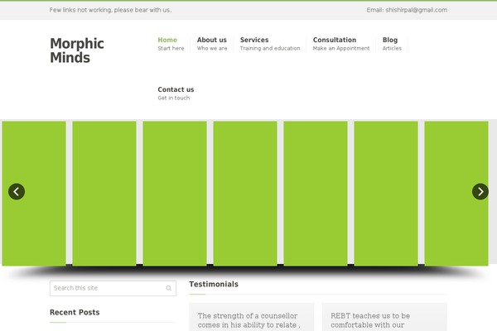Click the next slide arrow icon
The width and height of the screenshot is (497, 331).
[x=480, y=191]
